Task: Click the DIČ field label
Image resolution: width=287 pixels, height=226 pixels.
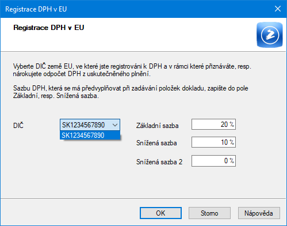Action: tap(18, 126)
